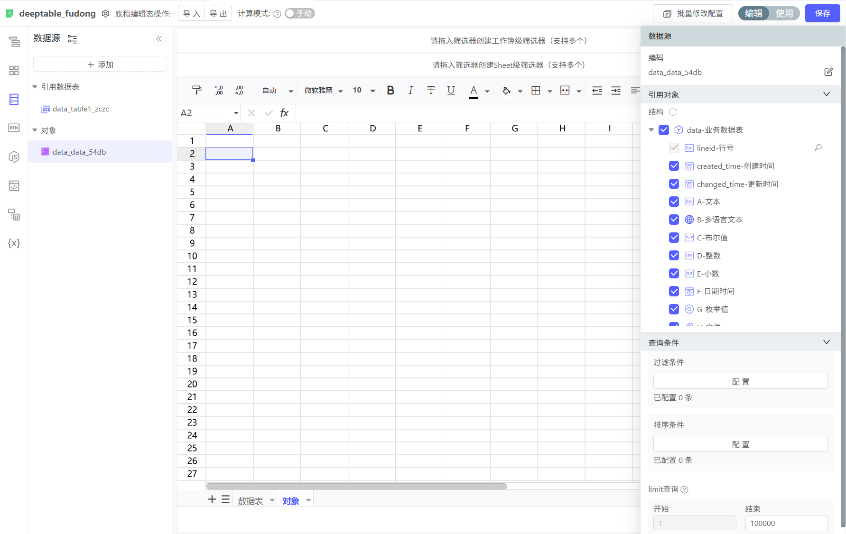846x534 pixels.
Task: Collapse the data source side panel
Action: point(159,39)
